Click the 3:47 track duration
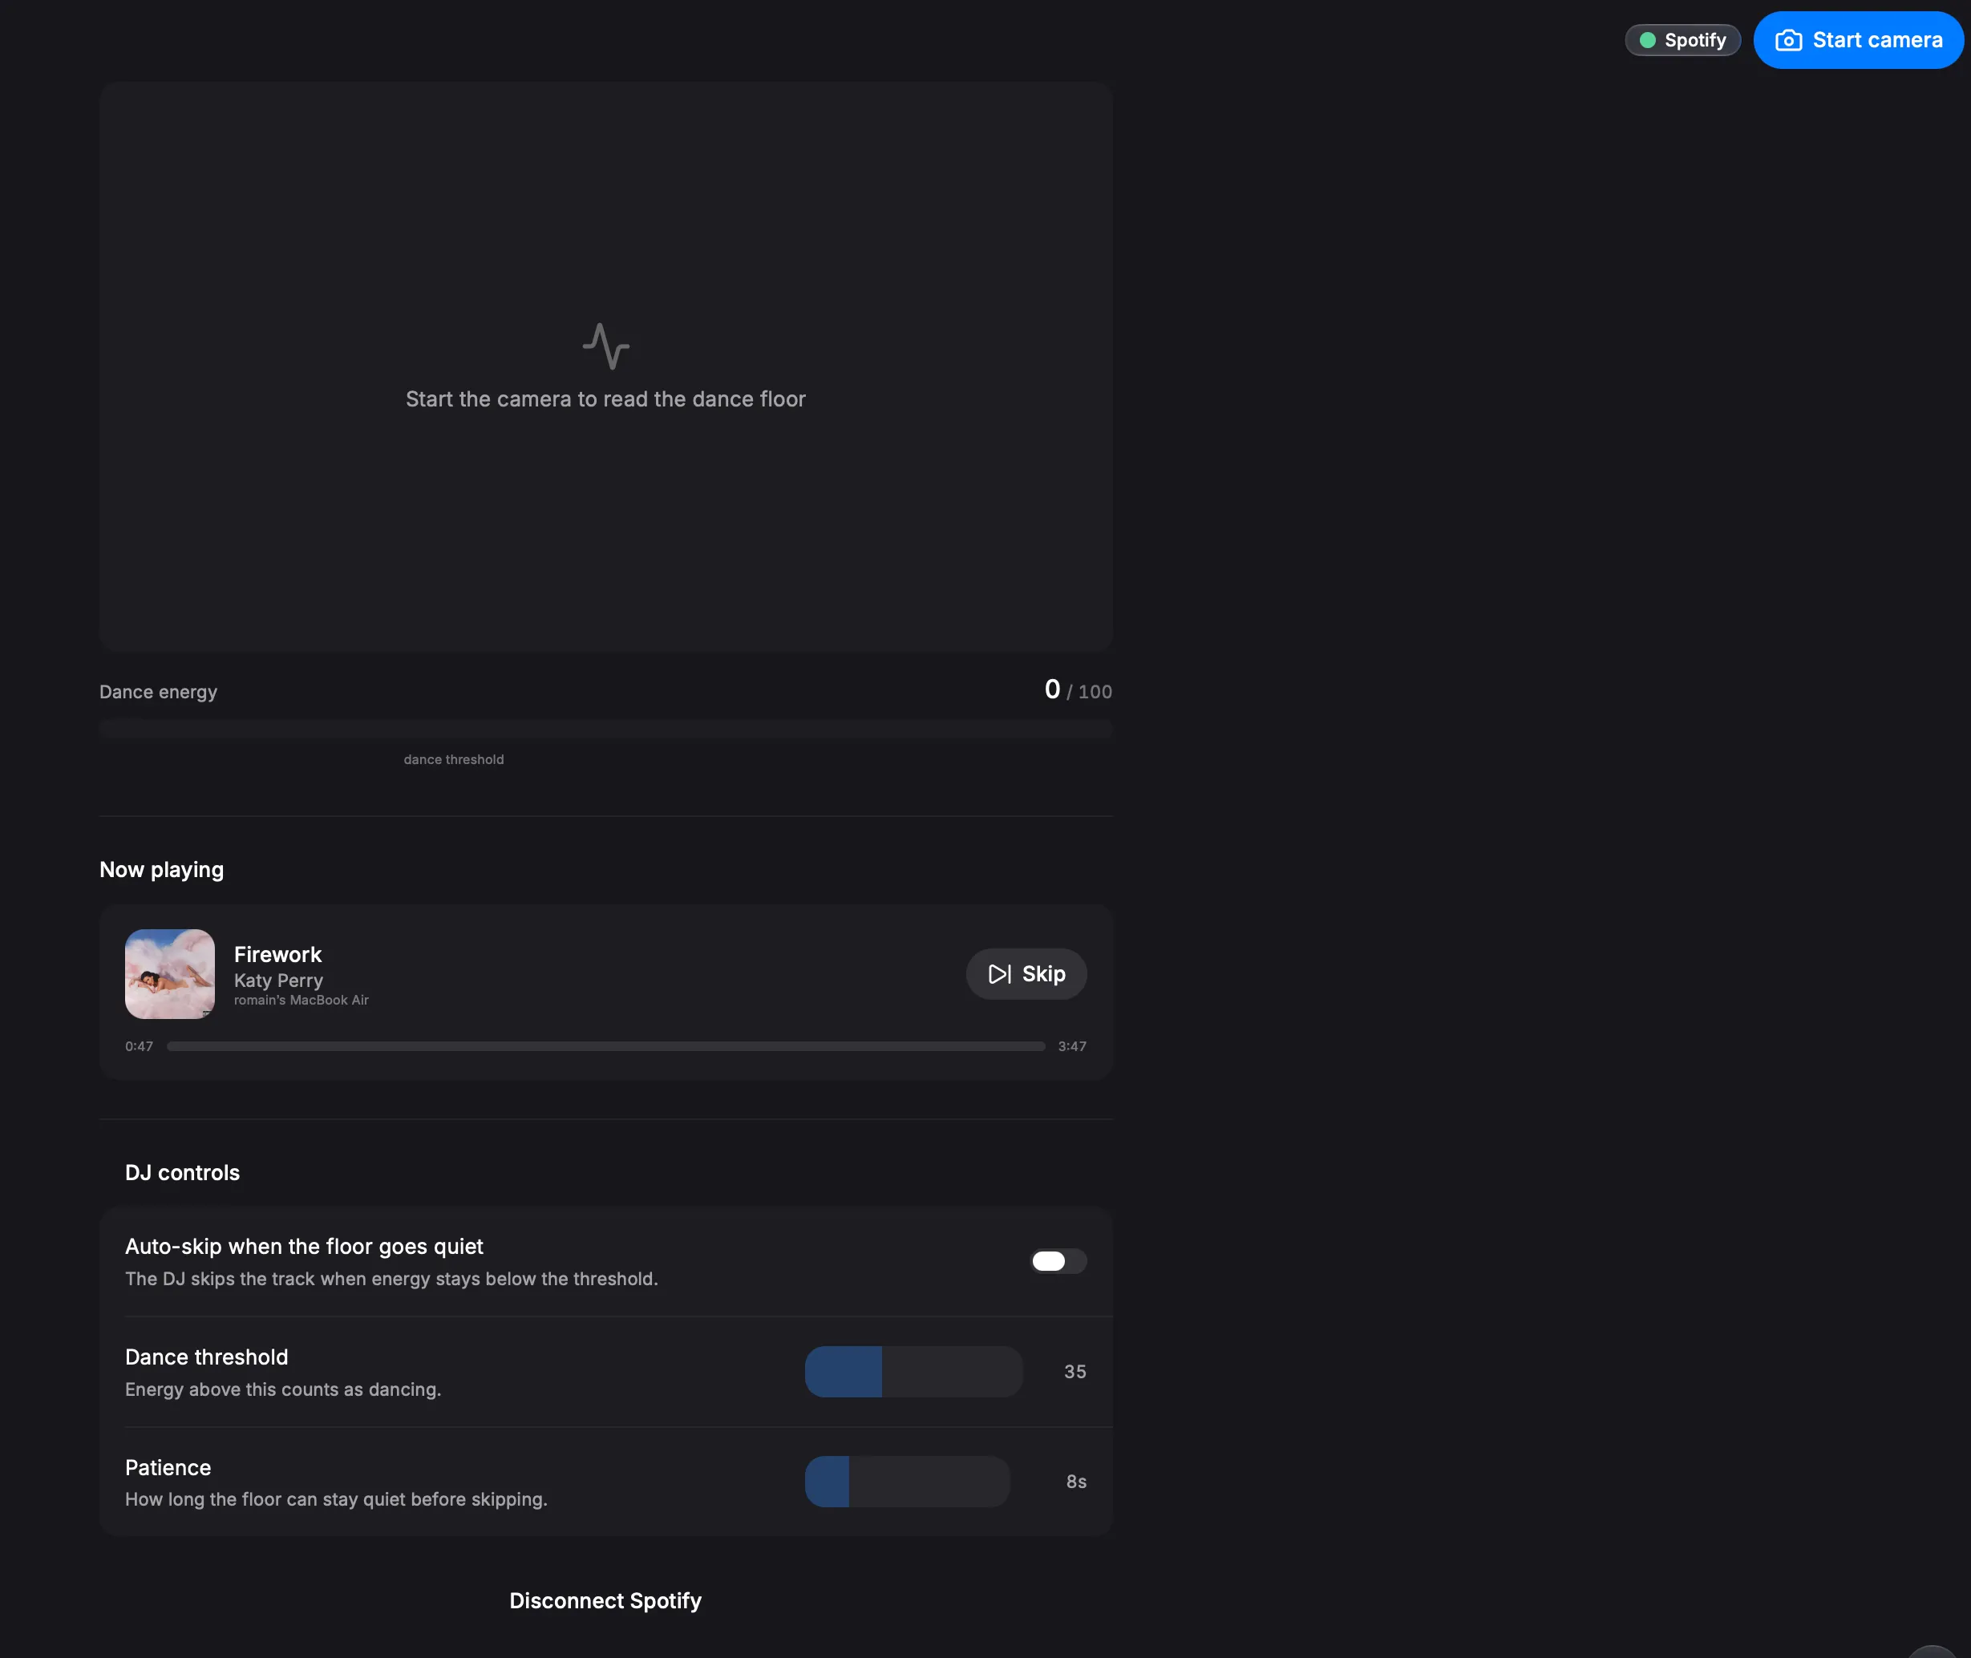Screen dimensions: 1971x1658 (1072, 1046)
